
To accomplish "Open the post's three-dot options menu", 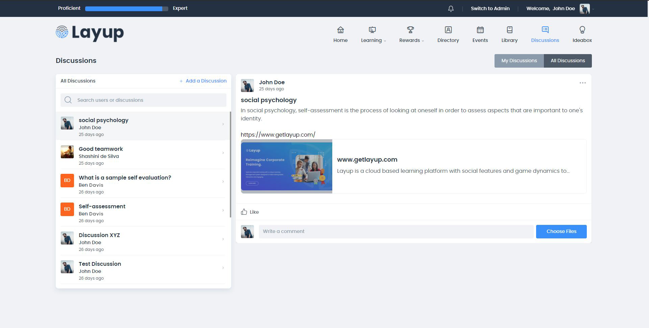I will (582, 83).
